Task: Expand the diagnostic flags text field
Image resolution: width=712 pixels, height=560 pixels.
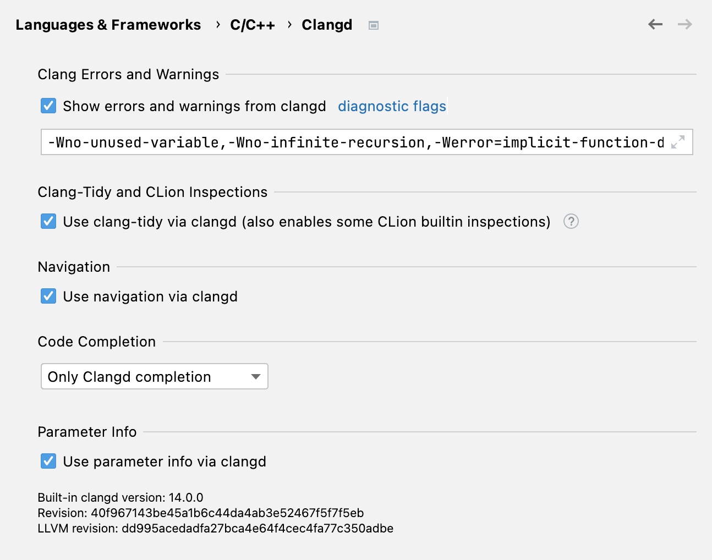Action: click(x=678, y=142)
